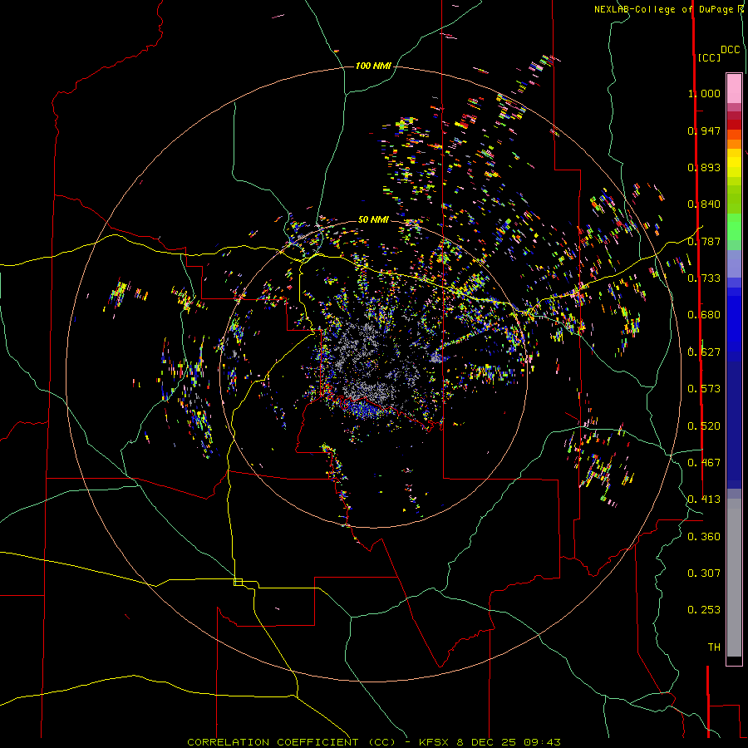
Task: Click the 0.467 scale value
Action: (x=704, y=463)
